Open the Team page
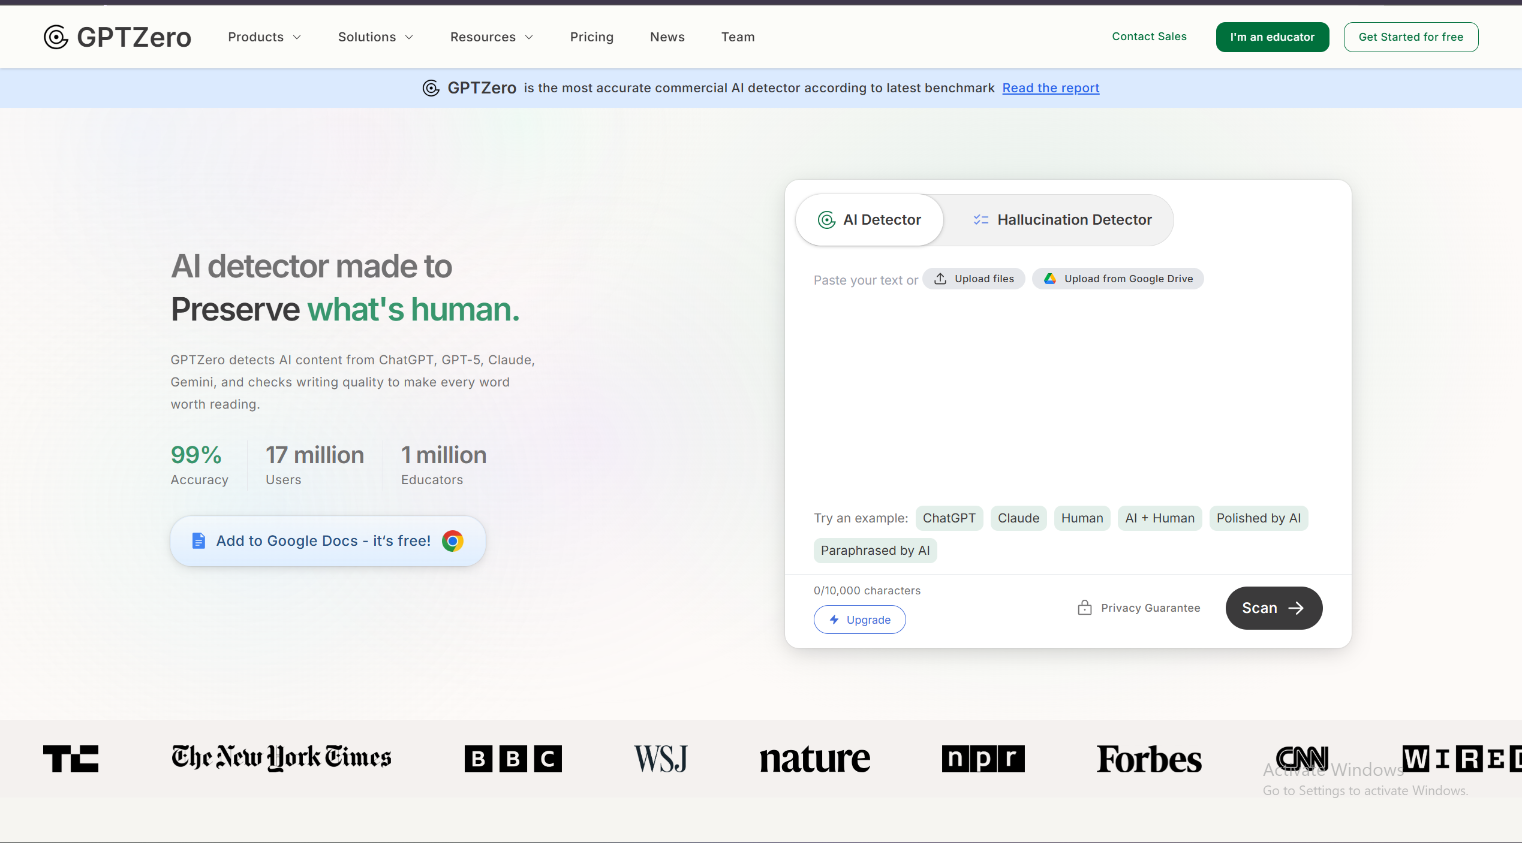Screen dimensions: 1522x843 (x=738, y=37)
